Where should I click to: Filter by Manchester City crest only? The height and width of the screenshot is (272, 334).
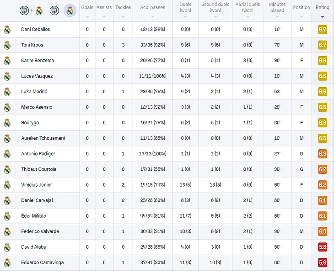(x=54, y=10)
